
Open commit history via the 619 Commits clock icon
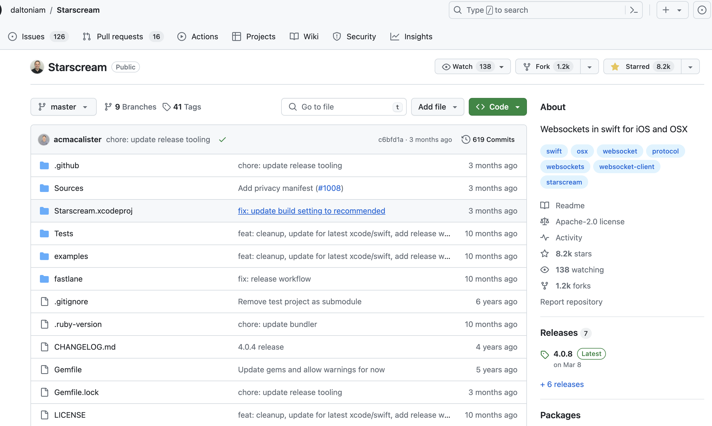point(466,139)
